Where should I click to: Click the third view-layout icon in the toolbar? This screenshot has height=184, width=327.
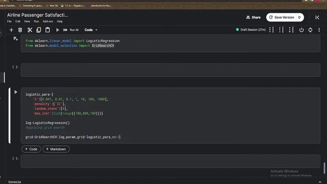(291, 30)
